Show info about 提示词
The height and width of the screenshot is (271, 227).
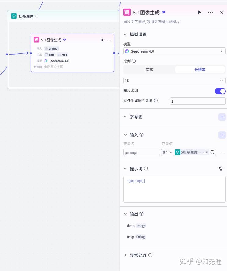point(146,168)
